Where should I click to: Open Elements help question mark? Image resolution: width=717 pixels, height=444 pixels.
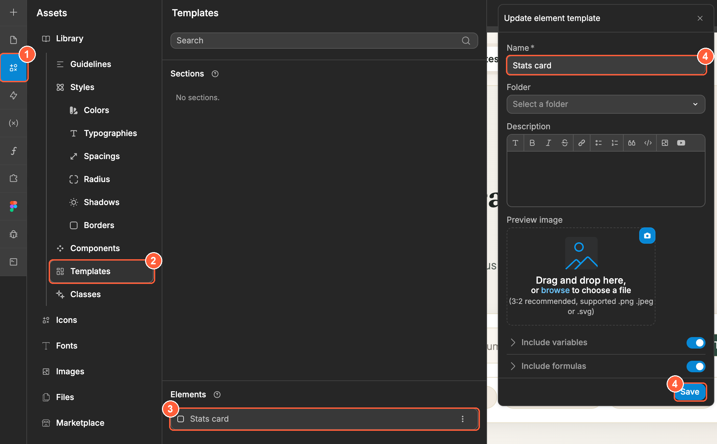pyautogui.click(x=217, y=395)
